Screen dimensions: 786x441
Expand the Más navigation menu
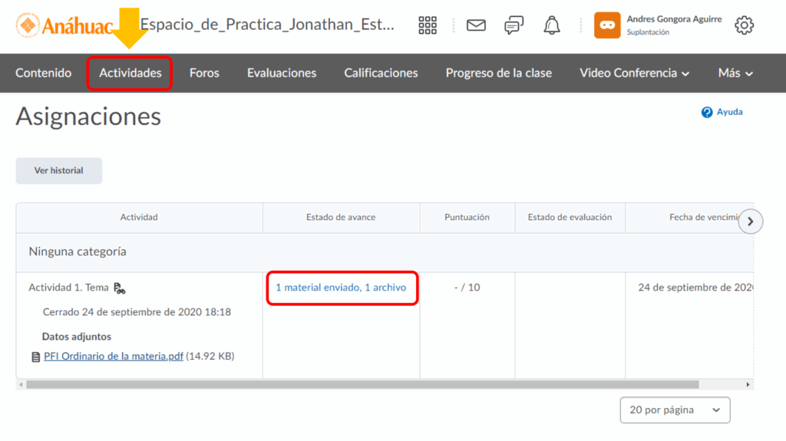pos(735,73)
